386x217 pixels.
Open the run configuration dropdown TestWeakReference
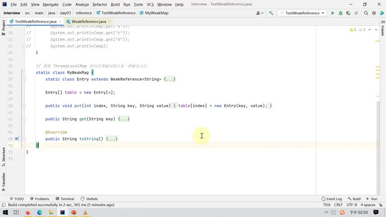point(302,13)
